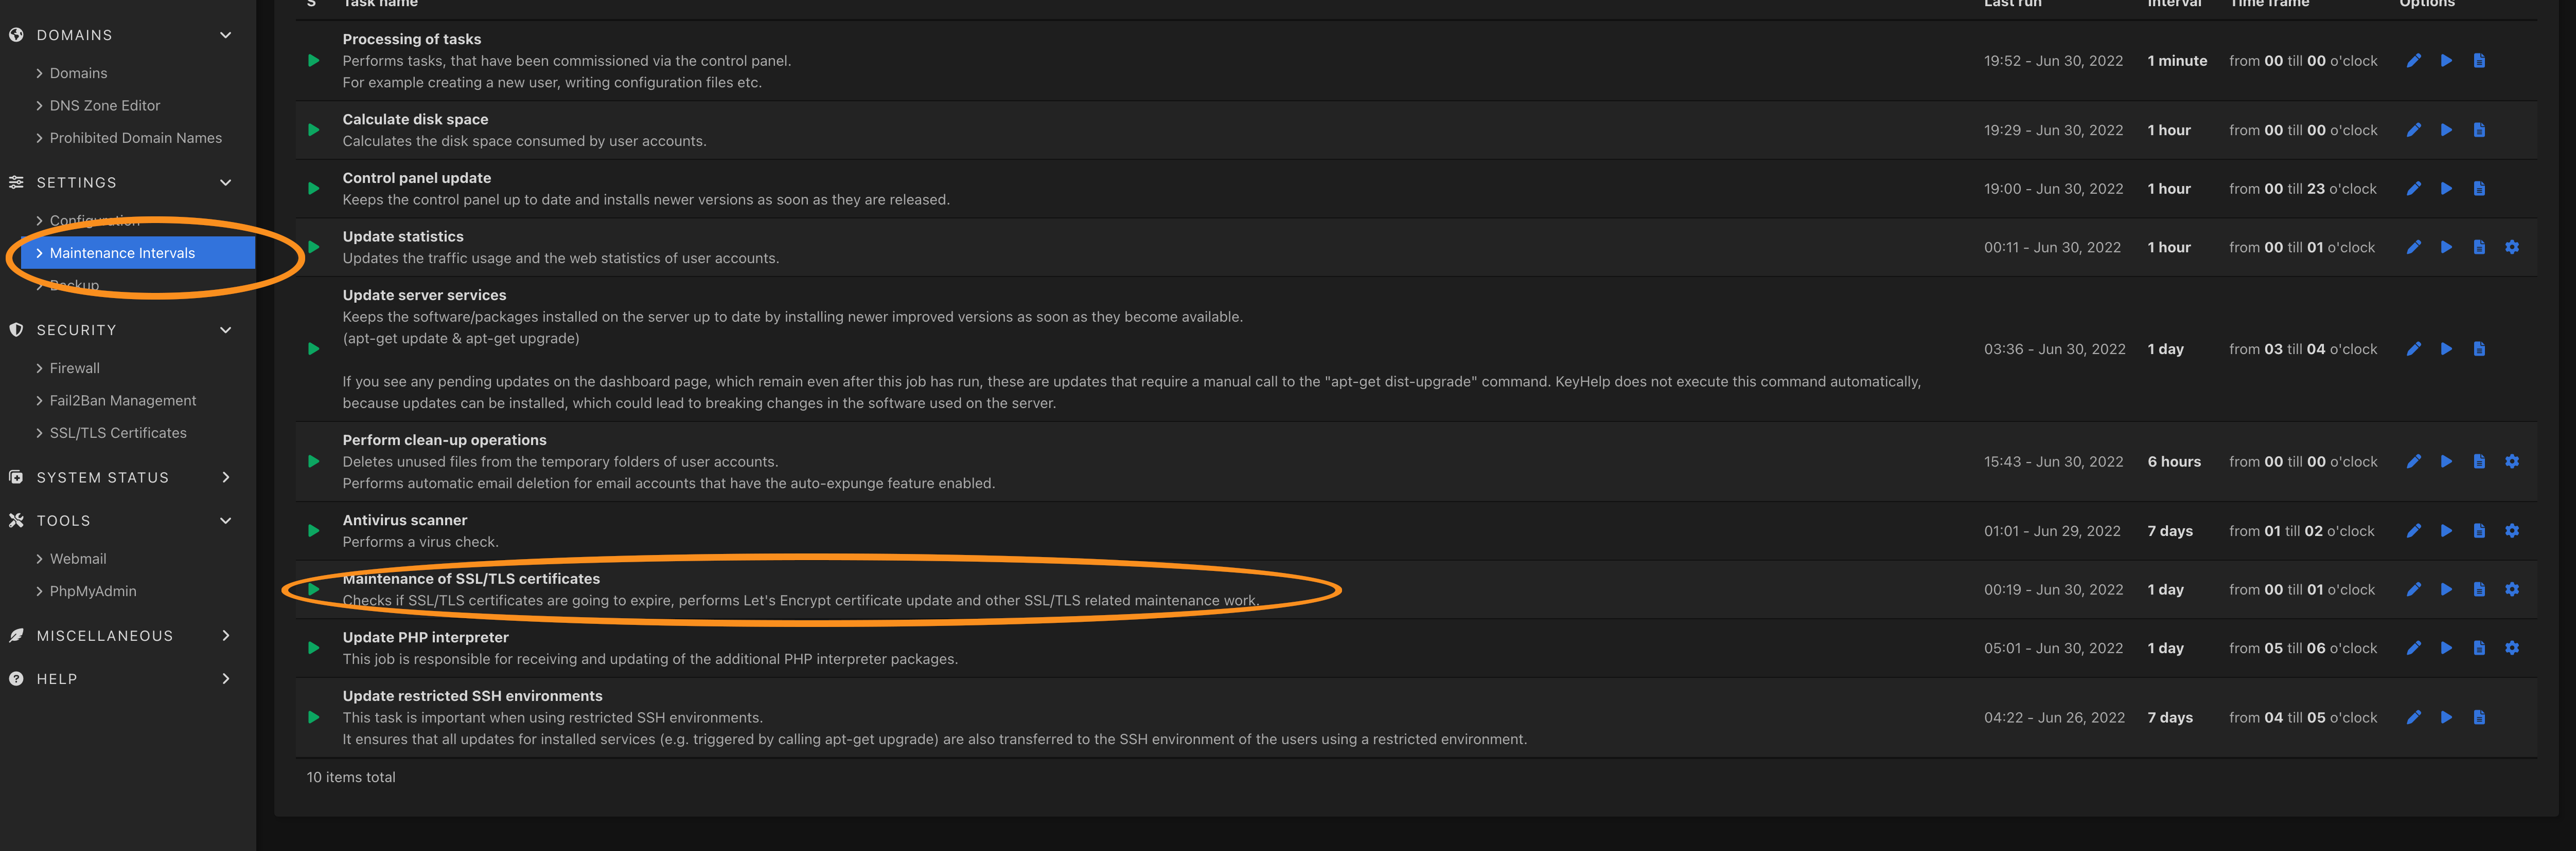Open gear settings for Perform clean-up operations

click(2512, 461)
